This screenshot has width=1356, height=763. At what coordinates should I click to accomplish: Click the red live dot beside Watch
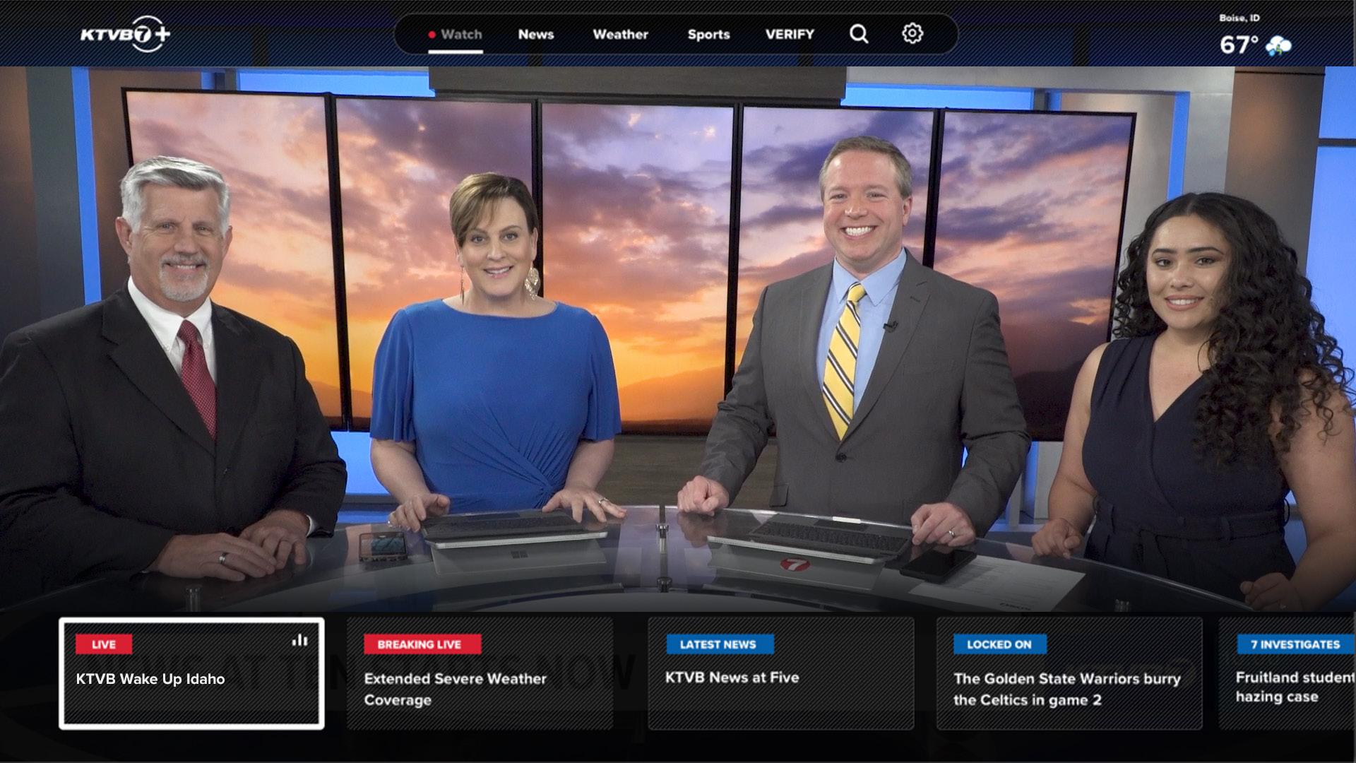432,35
